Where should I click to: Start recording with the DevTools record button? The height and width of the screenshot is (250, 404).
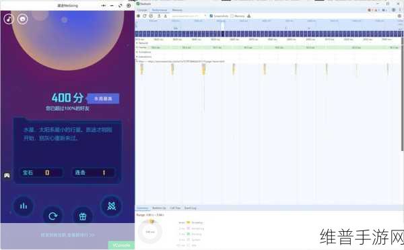coord(138,16)
